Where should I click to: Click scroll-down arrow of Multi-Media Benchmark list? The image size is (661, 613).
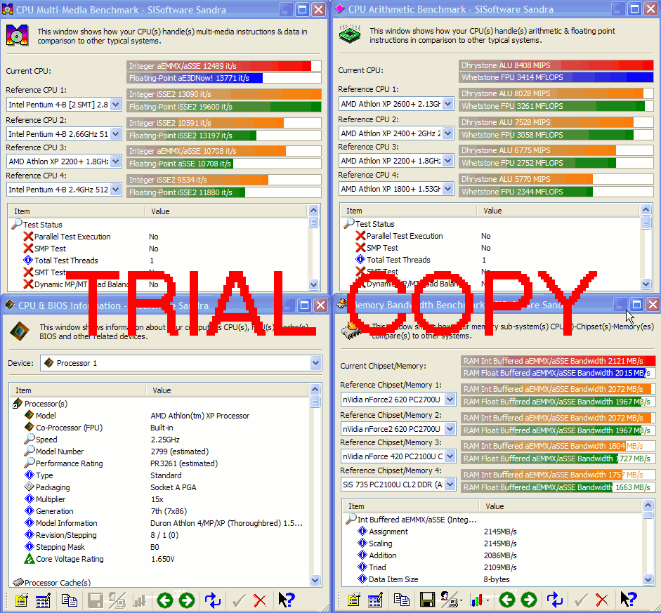point(313,284)
